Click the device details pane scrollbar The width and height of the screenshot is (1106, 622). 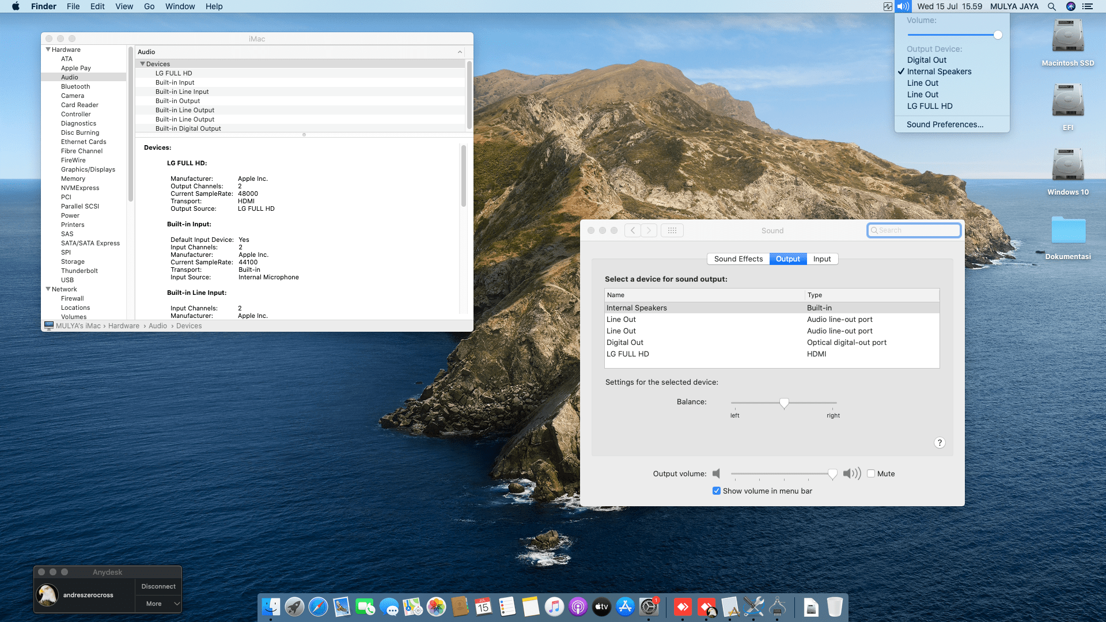(x=463, y=176)
